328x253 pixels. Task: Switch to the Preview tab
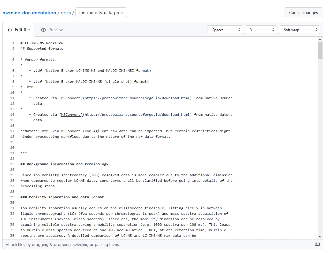click(x=52, y=30)
